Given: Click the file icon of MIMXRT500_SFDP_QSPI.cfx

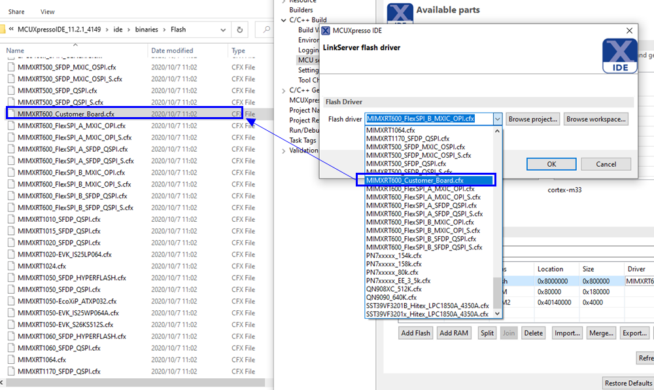Looking at the screenshot, I should click(x=11, y=90).
